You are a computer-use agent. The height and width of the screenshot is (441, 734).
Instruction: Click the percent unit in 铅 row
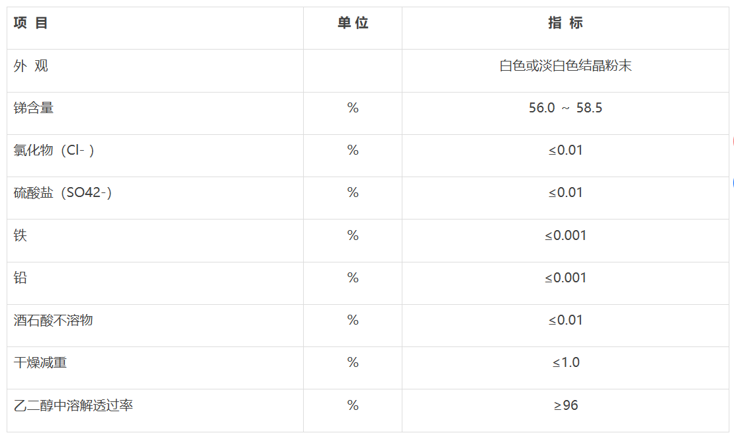pyautogui.click(x=353, y=277)
